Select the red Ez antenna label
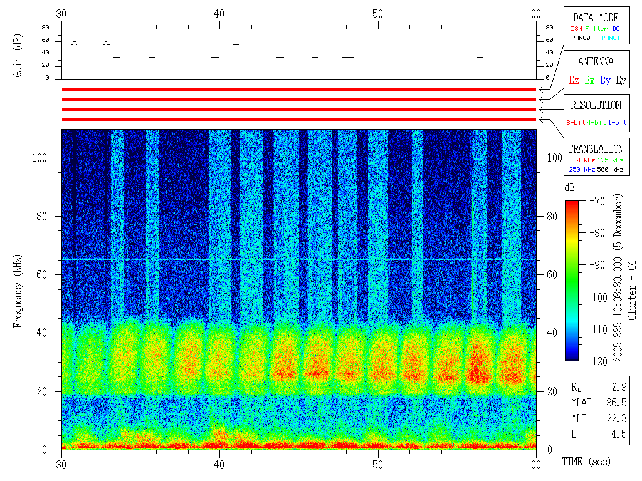Screen dimensions: 642x481 pyautogui.click(x=574, y=80)
